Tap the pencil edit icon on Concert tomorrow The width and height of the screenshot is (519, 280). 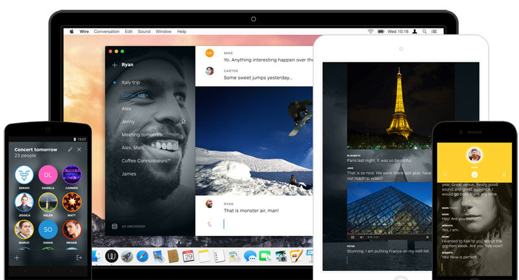click(x=70, y=149)
